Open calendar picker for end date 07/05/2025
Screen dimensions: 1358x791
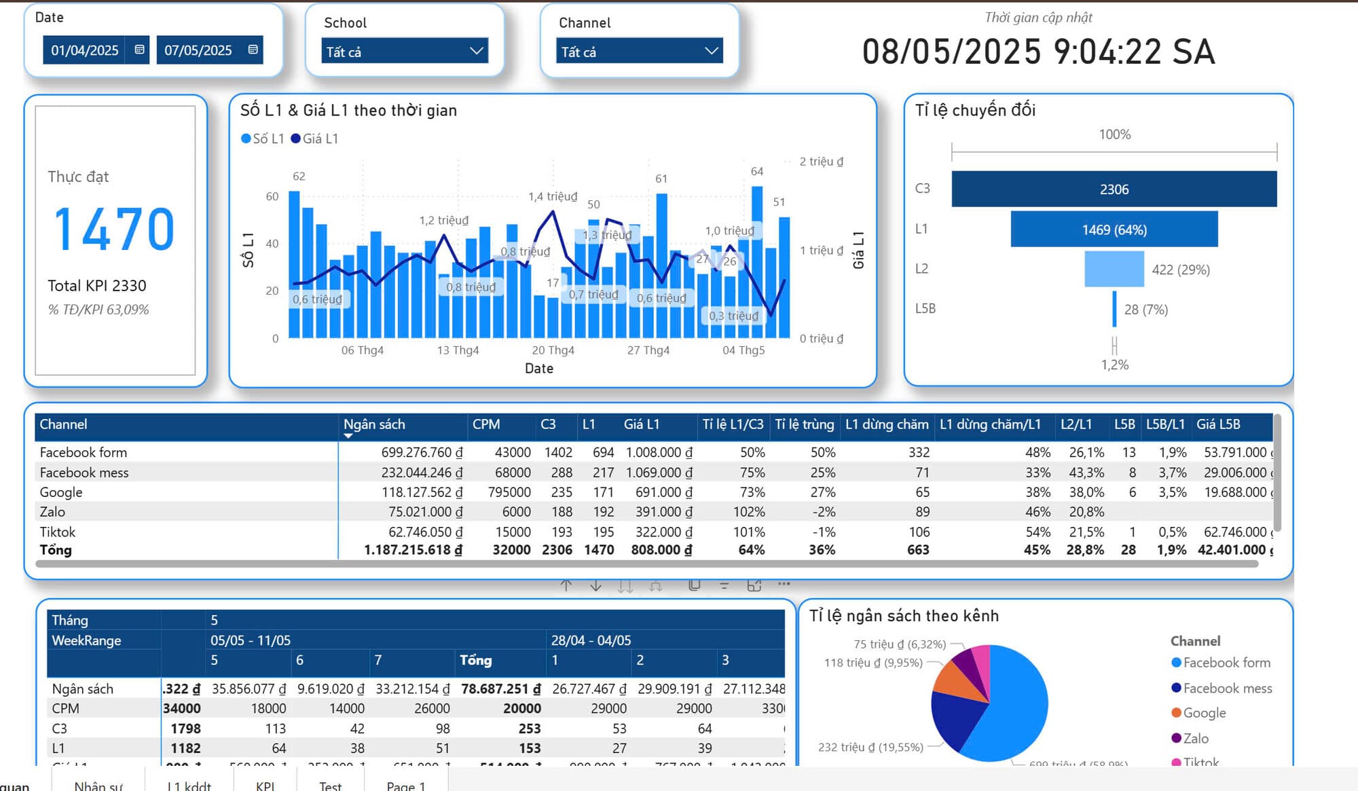(x=253, y=50)
